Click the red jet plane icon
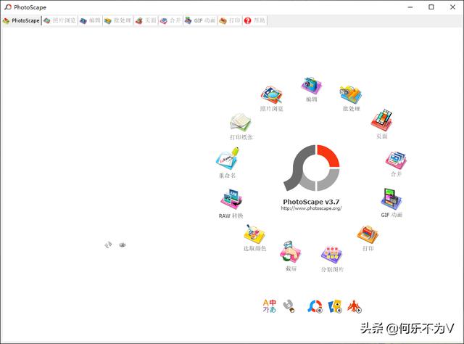 [355, 306]
